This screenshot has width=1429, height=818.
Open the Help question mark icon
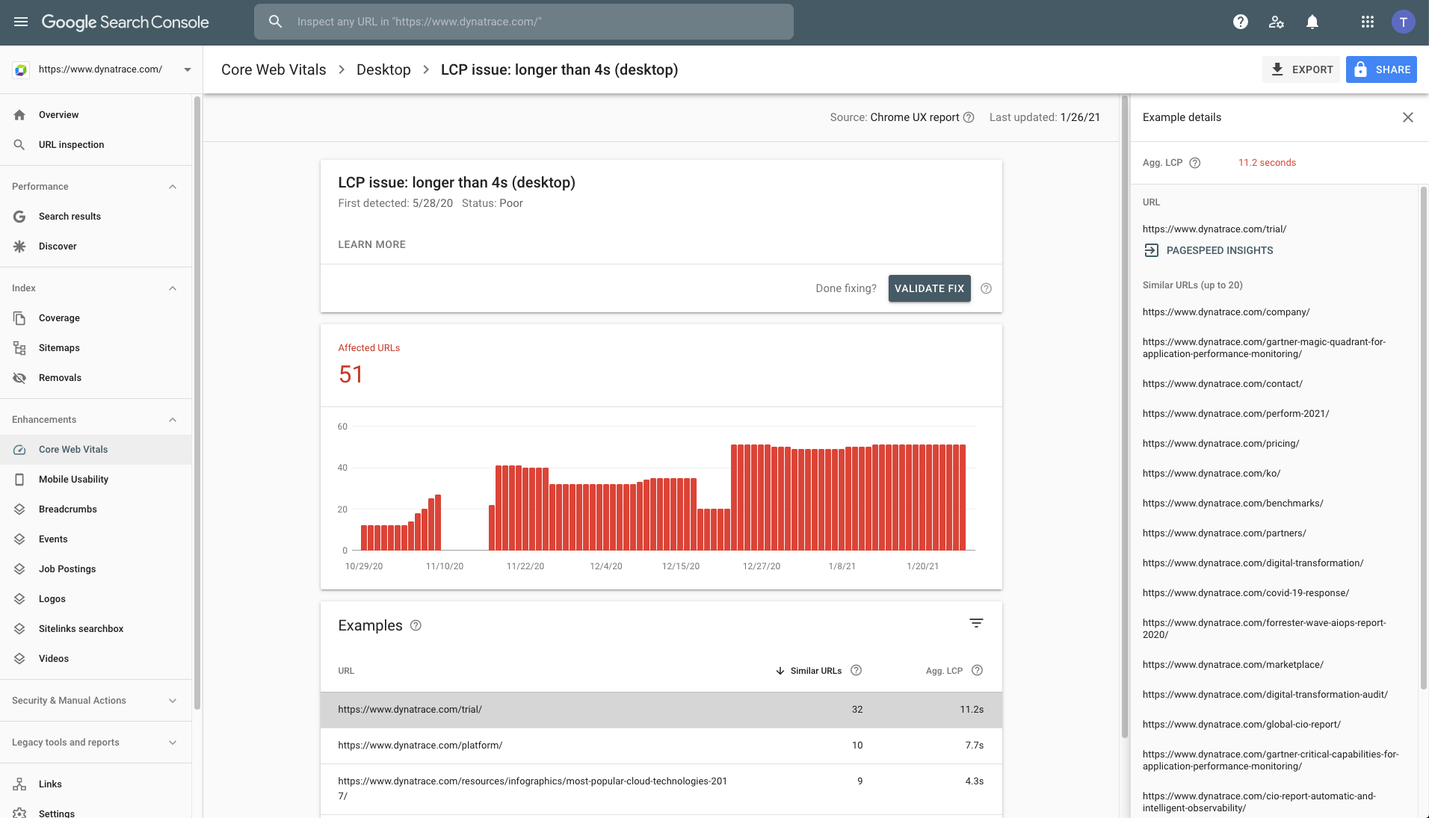[x=1241, y=22]
